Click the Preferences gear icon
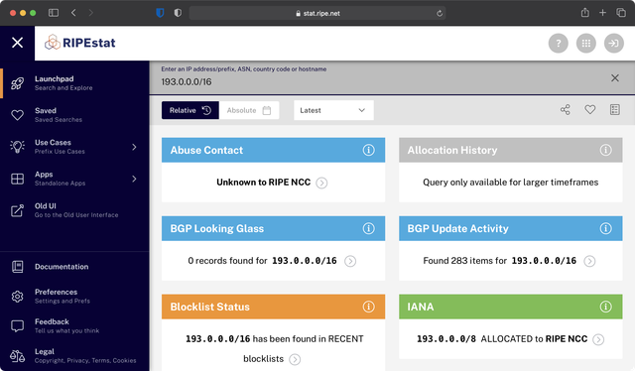 18,297
